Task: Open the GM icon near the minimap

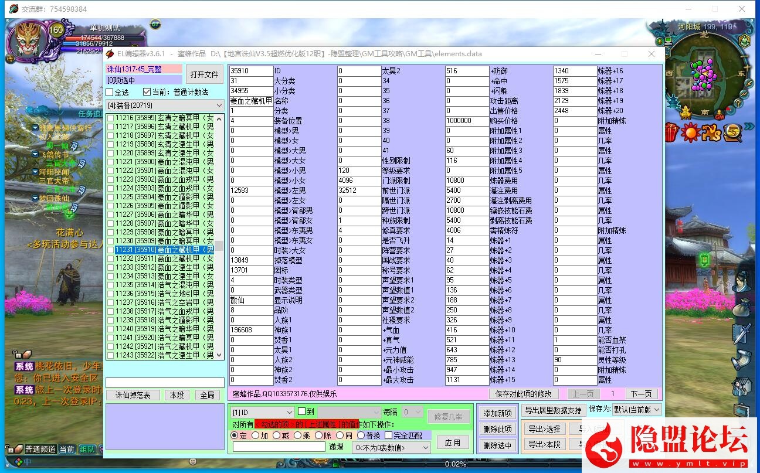Action: 720,115
